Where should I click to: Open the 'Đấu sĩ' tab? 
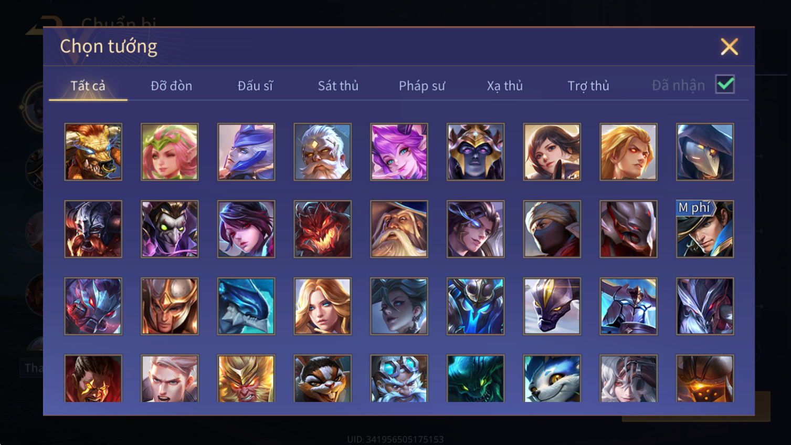[255, 86]
